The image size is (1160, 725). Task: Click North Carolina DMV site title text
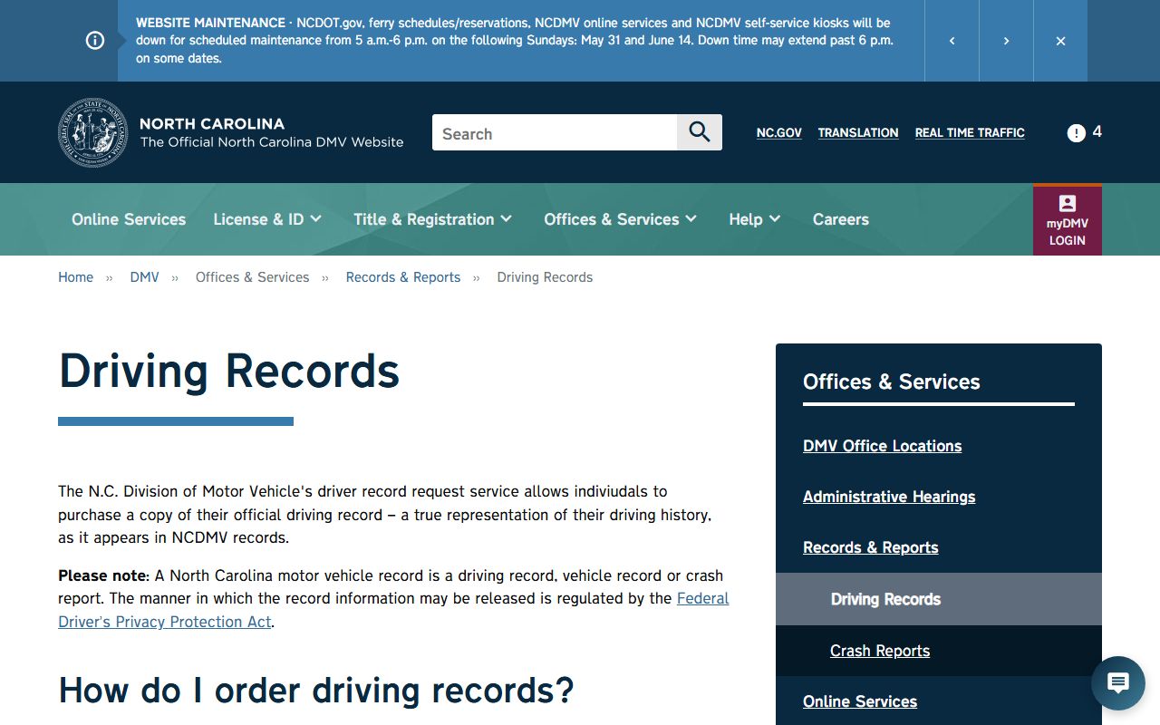tap(271, 132)
